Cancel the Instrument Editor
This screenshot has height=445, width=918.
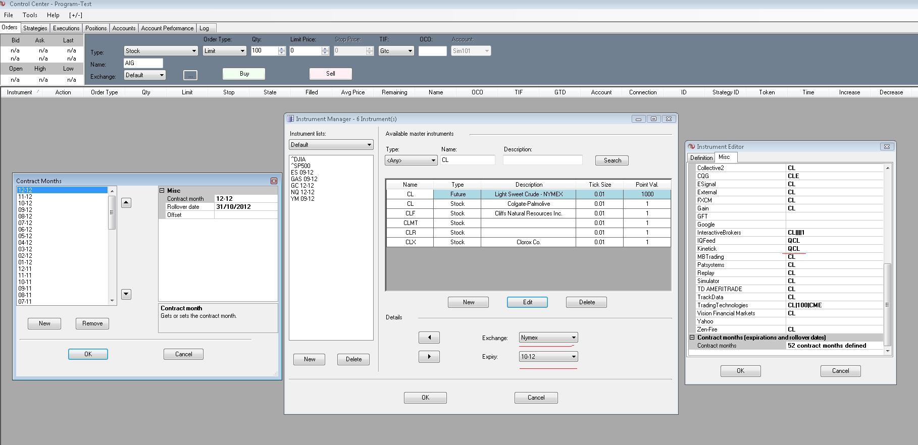(841, 371)
